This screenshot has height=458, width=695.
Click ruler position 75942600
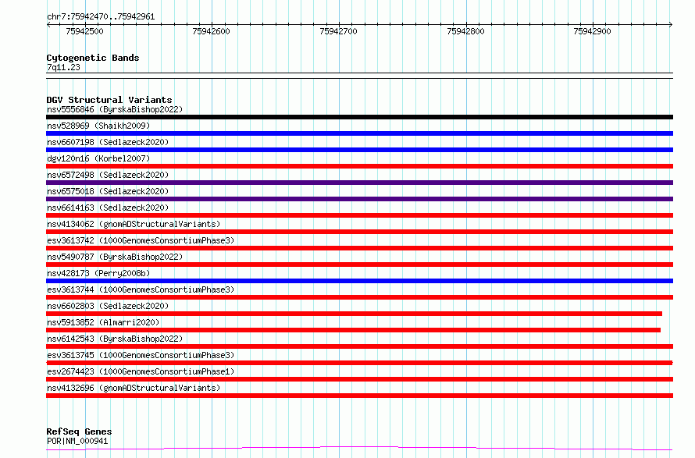[212, 31]
